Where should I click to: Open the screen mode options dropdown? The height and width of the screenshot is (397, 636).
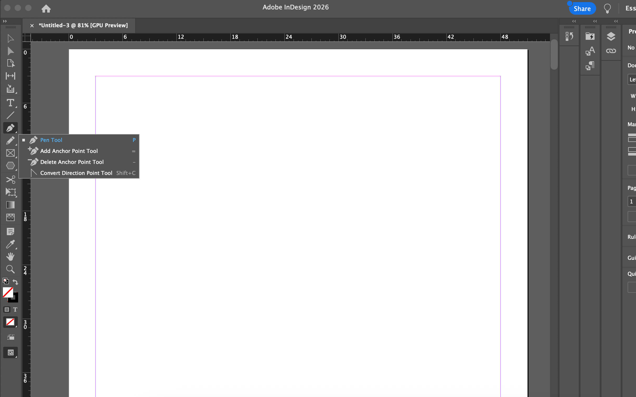click(x=10, y=353)
